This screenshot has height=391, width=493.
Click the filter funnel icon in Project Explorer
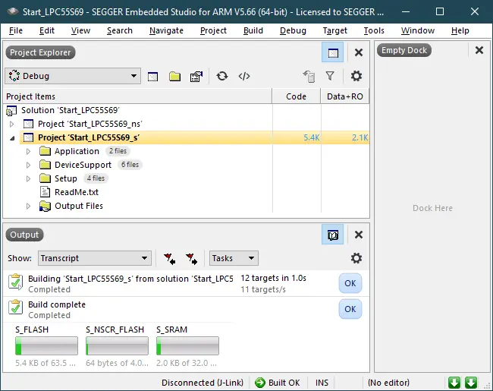click(x=330, y=76)
